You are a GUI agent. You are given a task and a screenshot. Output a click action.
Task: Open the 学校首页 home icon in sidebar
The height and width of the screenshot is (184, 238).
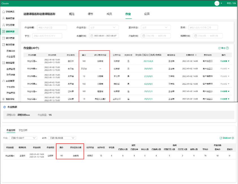(3, 12)
